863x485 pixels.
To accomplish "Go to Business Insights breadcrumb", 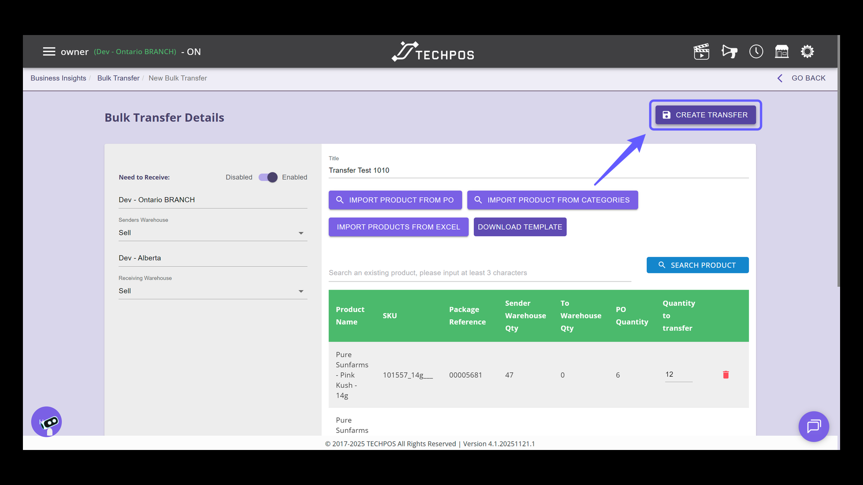I will point(58,78).
